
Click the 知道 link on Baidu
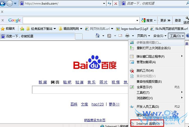click(x=80, y=82)
